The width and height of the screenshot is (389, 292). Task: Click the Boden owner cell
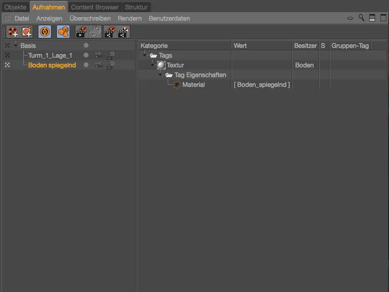tap(305, 65)
